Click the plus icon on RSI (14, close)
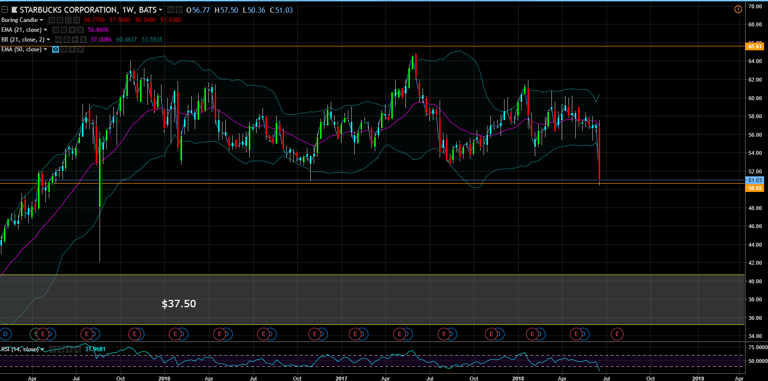 pyautogui.click(x=69, y=349)
